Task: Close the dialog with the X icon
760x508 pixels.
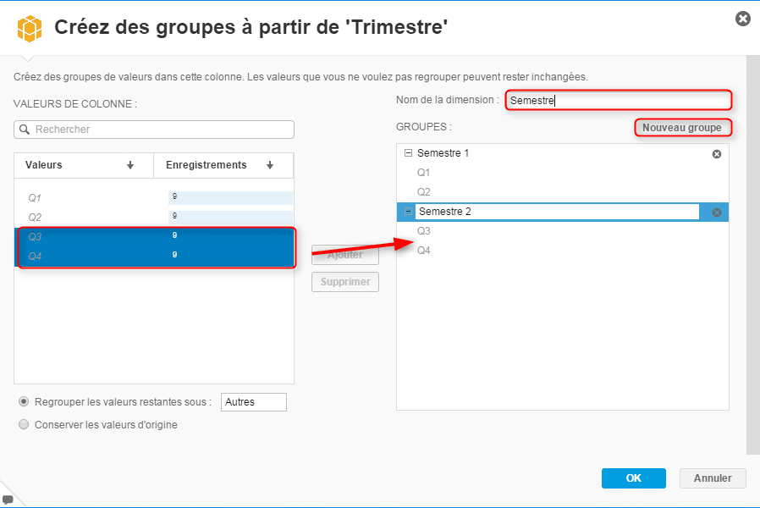Action: click(742, 19)
